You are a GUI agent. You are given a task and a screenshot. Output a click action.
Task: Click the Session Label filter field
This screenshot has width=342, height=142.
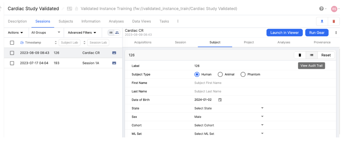click(x=98, y=42)
